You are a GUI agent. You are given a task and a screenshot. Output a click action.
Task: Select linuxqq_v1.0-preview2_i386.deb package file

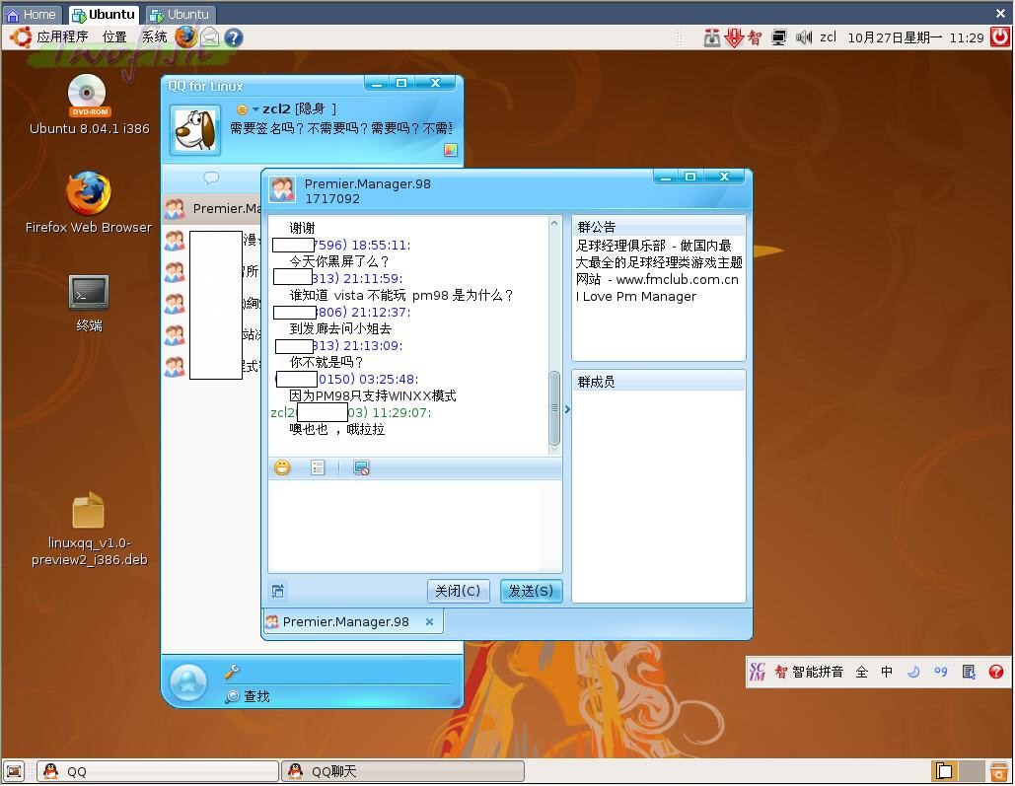pos(89,529)
